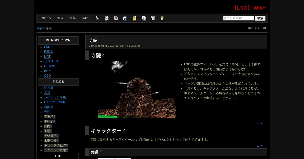
Task: Click the ? link after 胎内
Action: [x=51, y=126]
